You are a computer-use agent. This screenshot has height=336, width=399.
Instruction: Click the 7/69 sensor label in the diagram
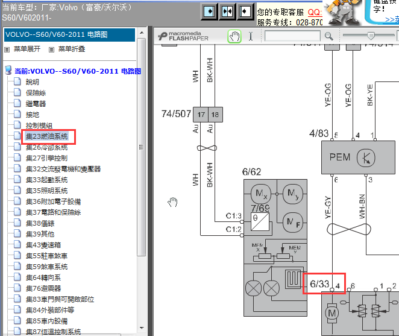[x=260, y=208]
